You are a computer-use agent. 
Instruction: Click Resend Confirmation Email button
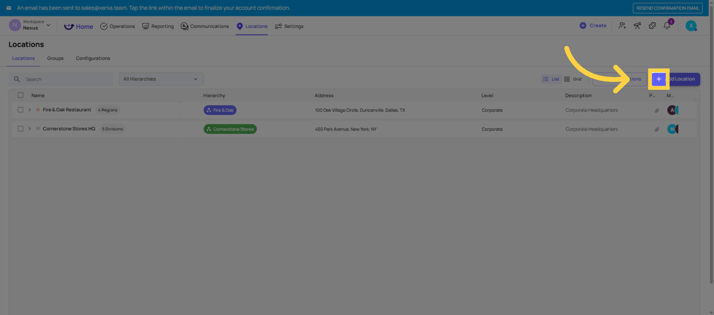pos(668,8)
